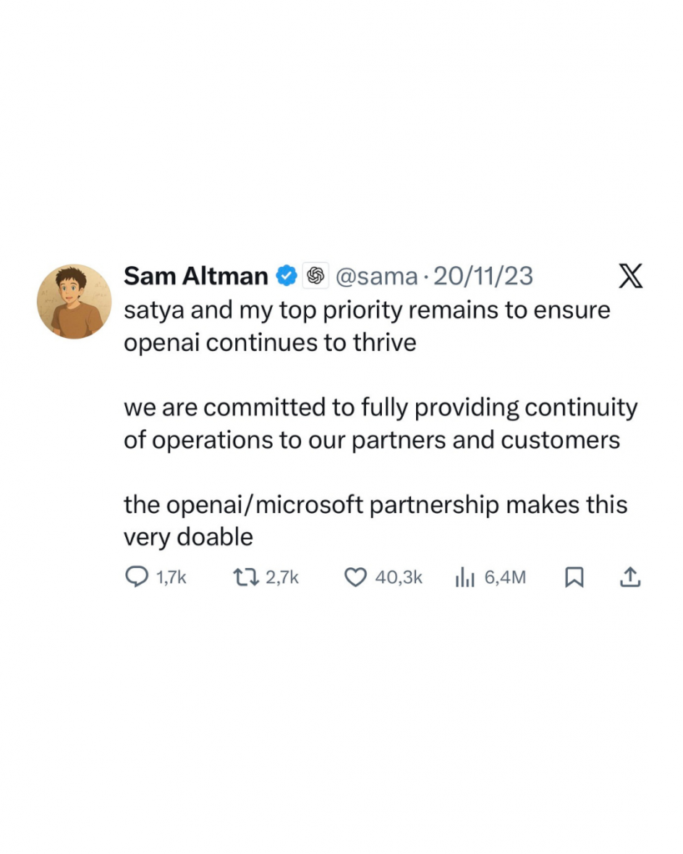Screen dimensions: 683x854
Task: Open Sam Altman's profile avatar
Action: coord(74,302)
